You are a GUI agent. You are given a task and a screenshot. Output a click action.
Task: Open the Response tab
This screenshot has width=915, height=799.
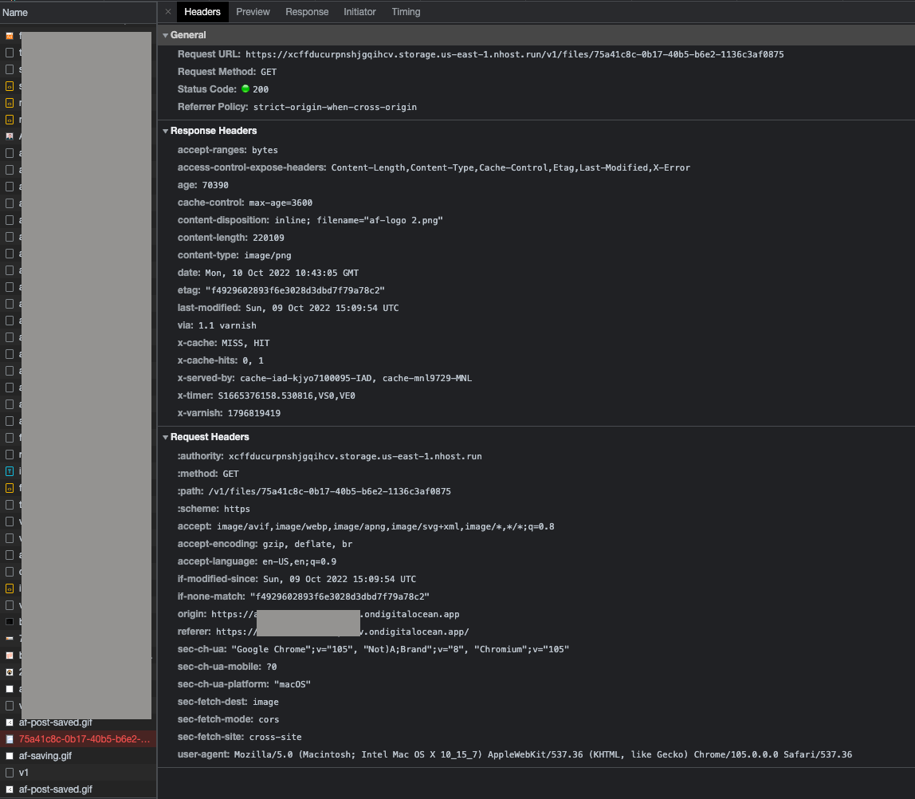click(x=307, y=12)
